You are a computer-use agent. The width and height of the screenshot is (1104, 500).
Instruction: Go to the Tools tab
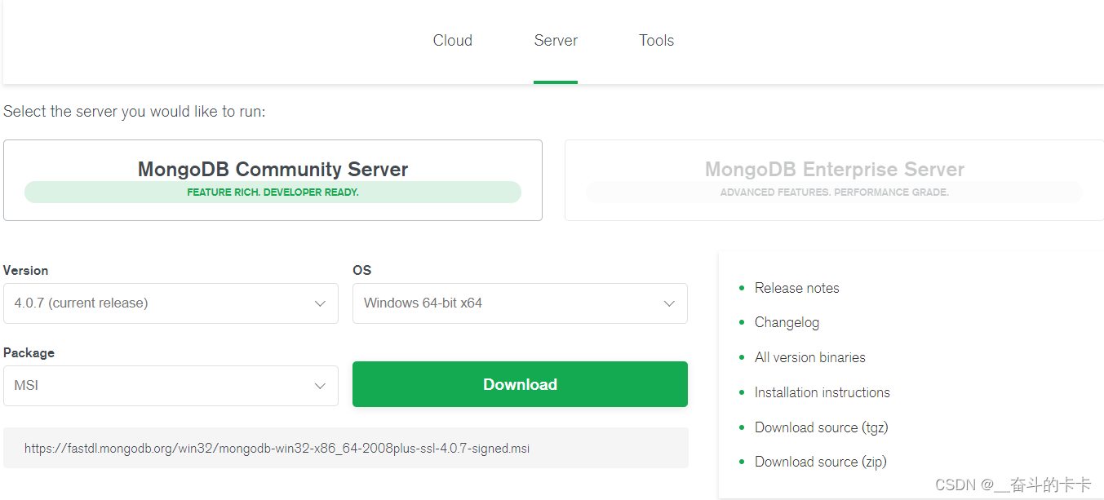click(656, 41)
